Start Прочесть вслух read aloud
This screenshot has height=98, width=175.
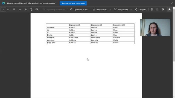click(x=79, y=10)
